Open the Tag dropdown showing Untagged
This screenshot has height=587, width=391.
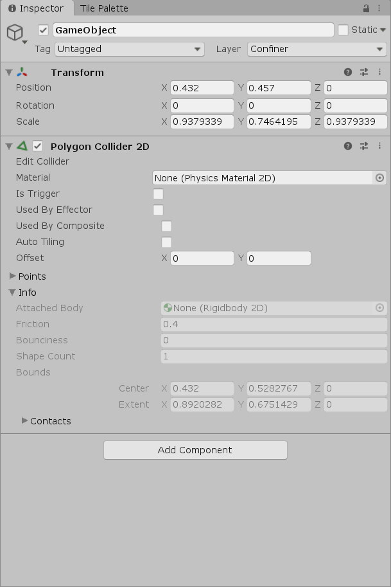(x=128, y=49)
